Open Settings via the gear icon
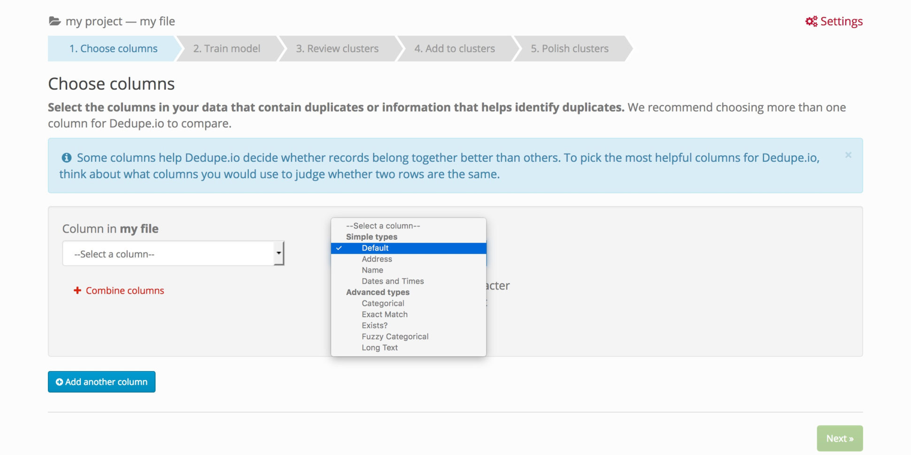This screenshot has width=911, height=455. pyautogui.click(x=811, y=21)
